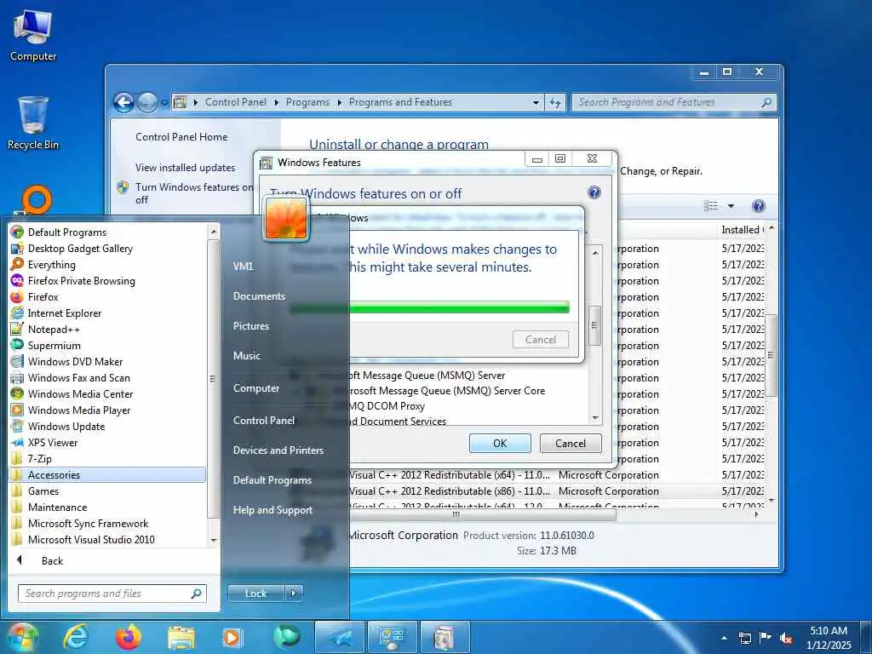Viewport: 872px width, 654px height.
Task: Expand the Accessories folder
Action: 108,475
